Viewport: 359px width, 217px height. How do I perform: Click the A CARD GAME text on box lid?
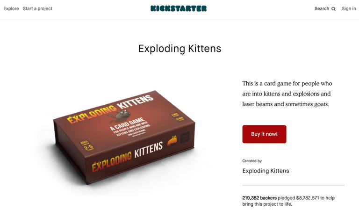127,124
